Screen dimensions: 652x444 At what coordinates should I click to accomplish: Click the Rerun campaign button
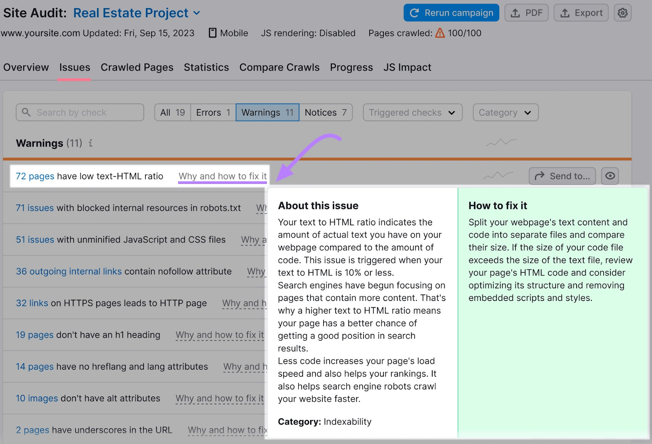tap(451, 13)
